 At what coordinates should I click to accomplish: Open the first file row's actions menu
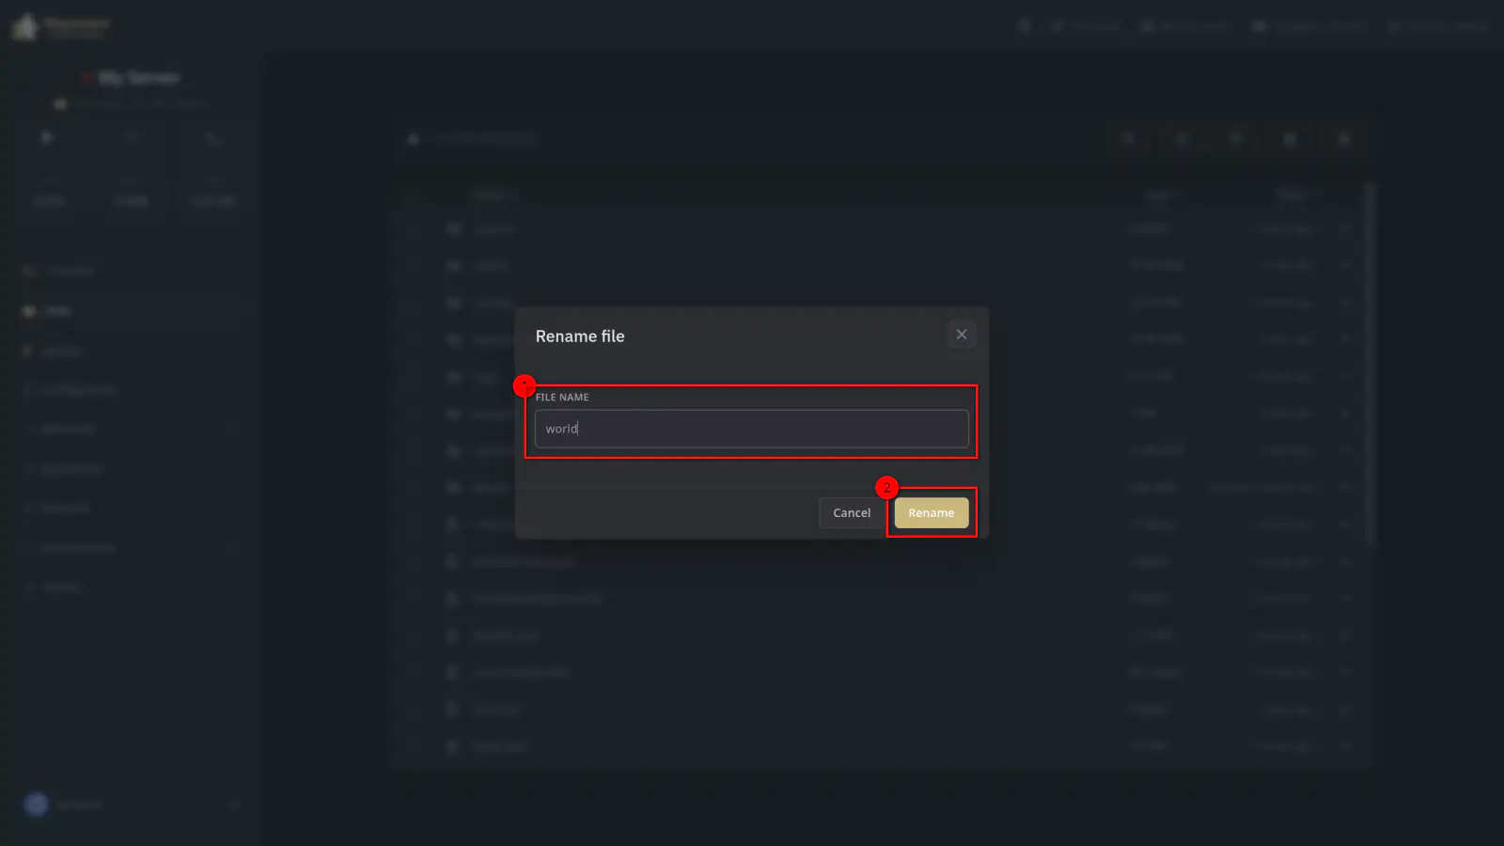[x=1344, y=228]
